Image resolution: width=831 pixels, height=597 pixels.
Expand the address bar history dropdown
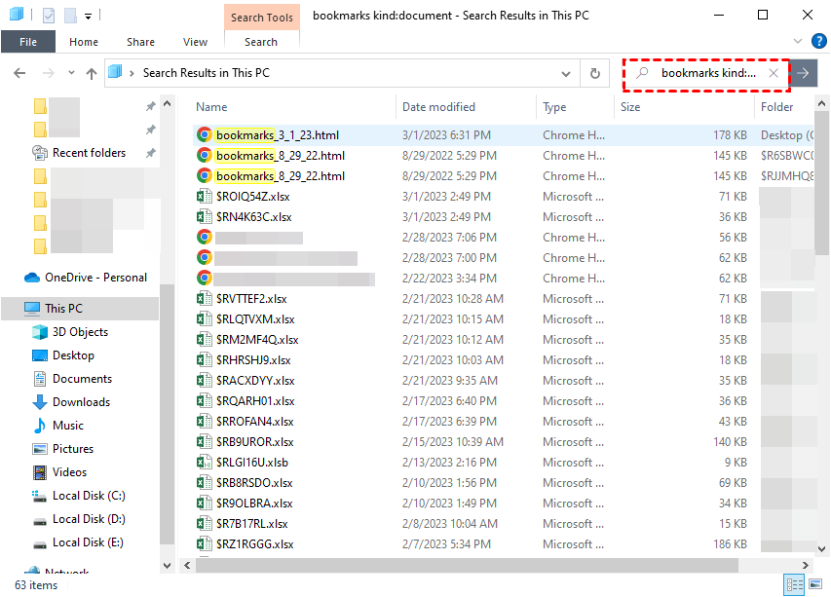(566, 74)
